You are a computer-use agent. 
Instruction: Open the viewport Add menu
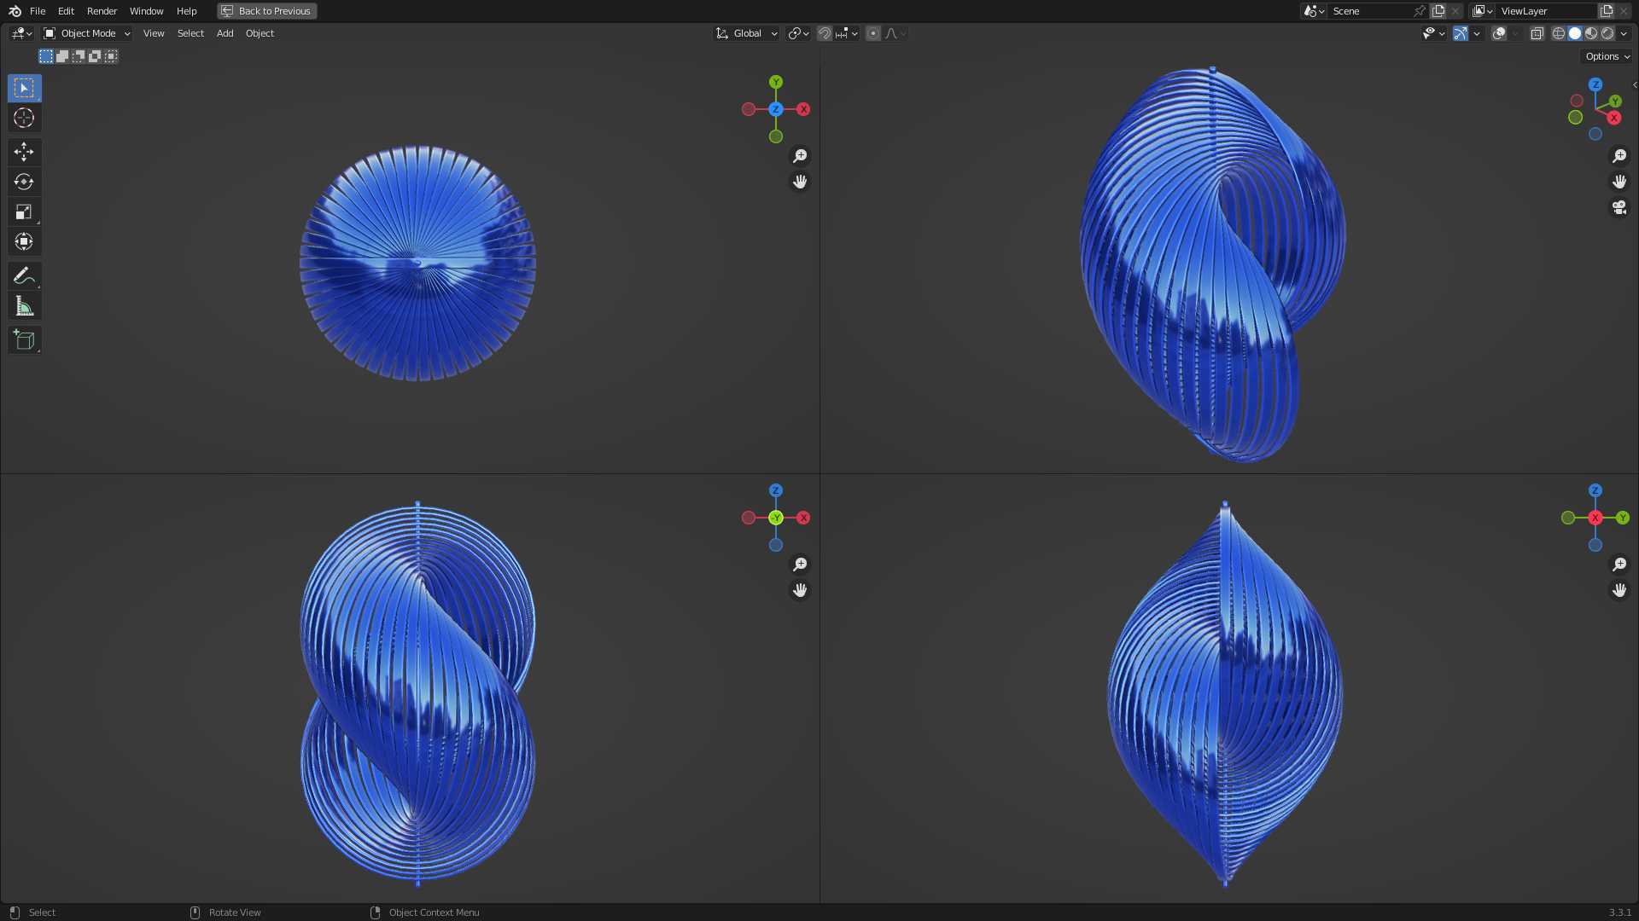(225, 33)
